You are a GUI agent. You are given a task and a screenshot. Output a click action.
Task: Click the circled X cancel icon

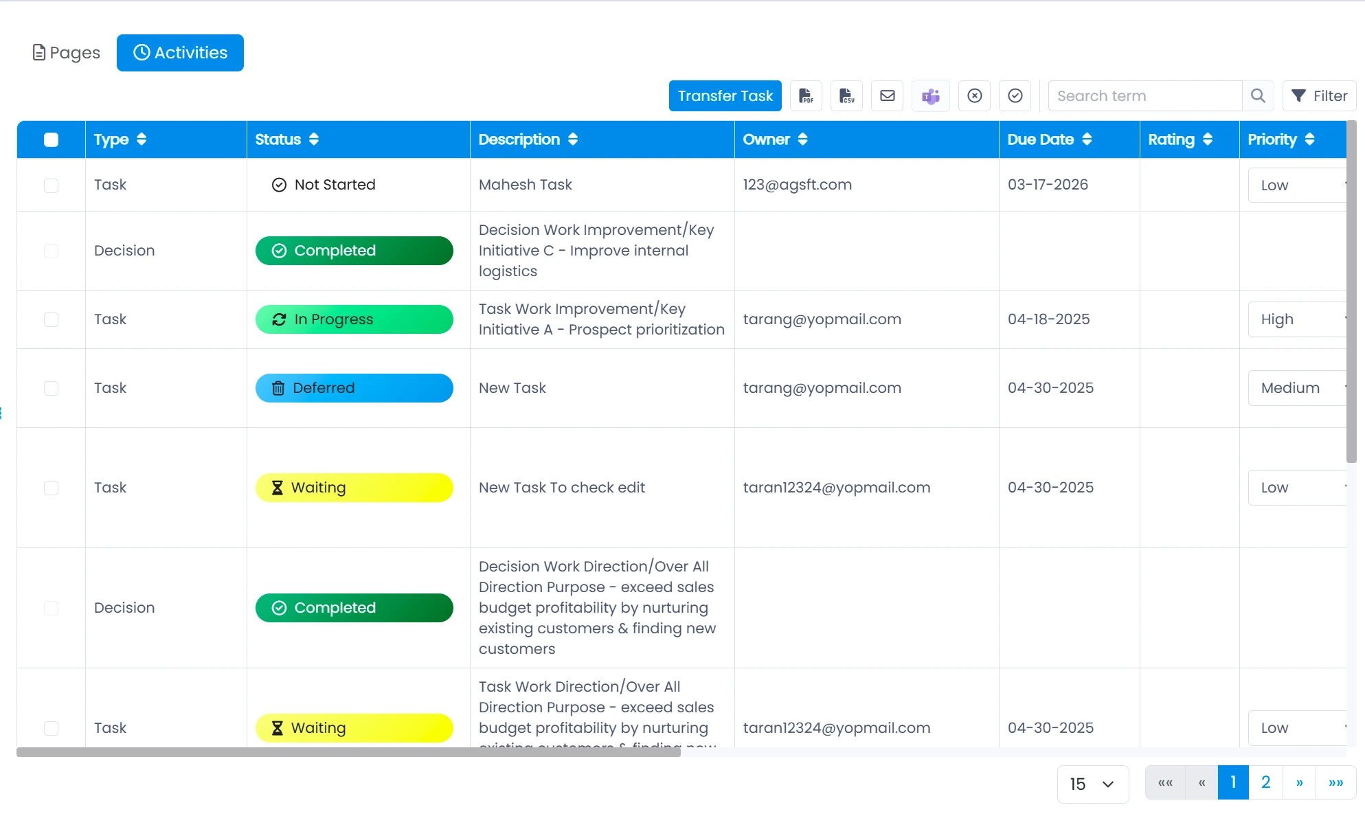(x=974, y=95)
